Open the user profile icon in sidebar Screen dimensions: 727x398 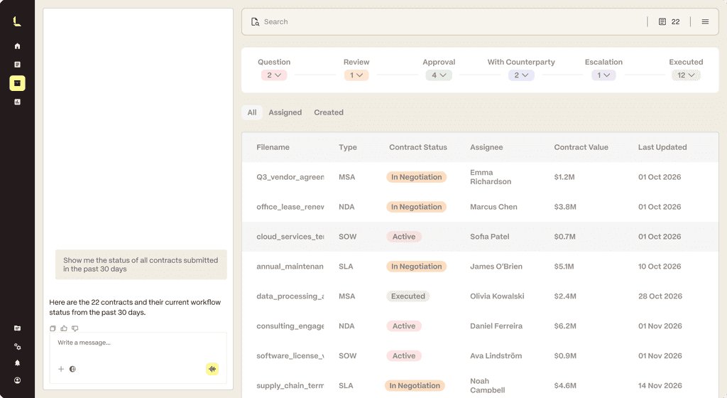17,380
